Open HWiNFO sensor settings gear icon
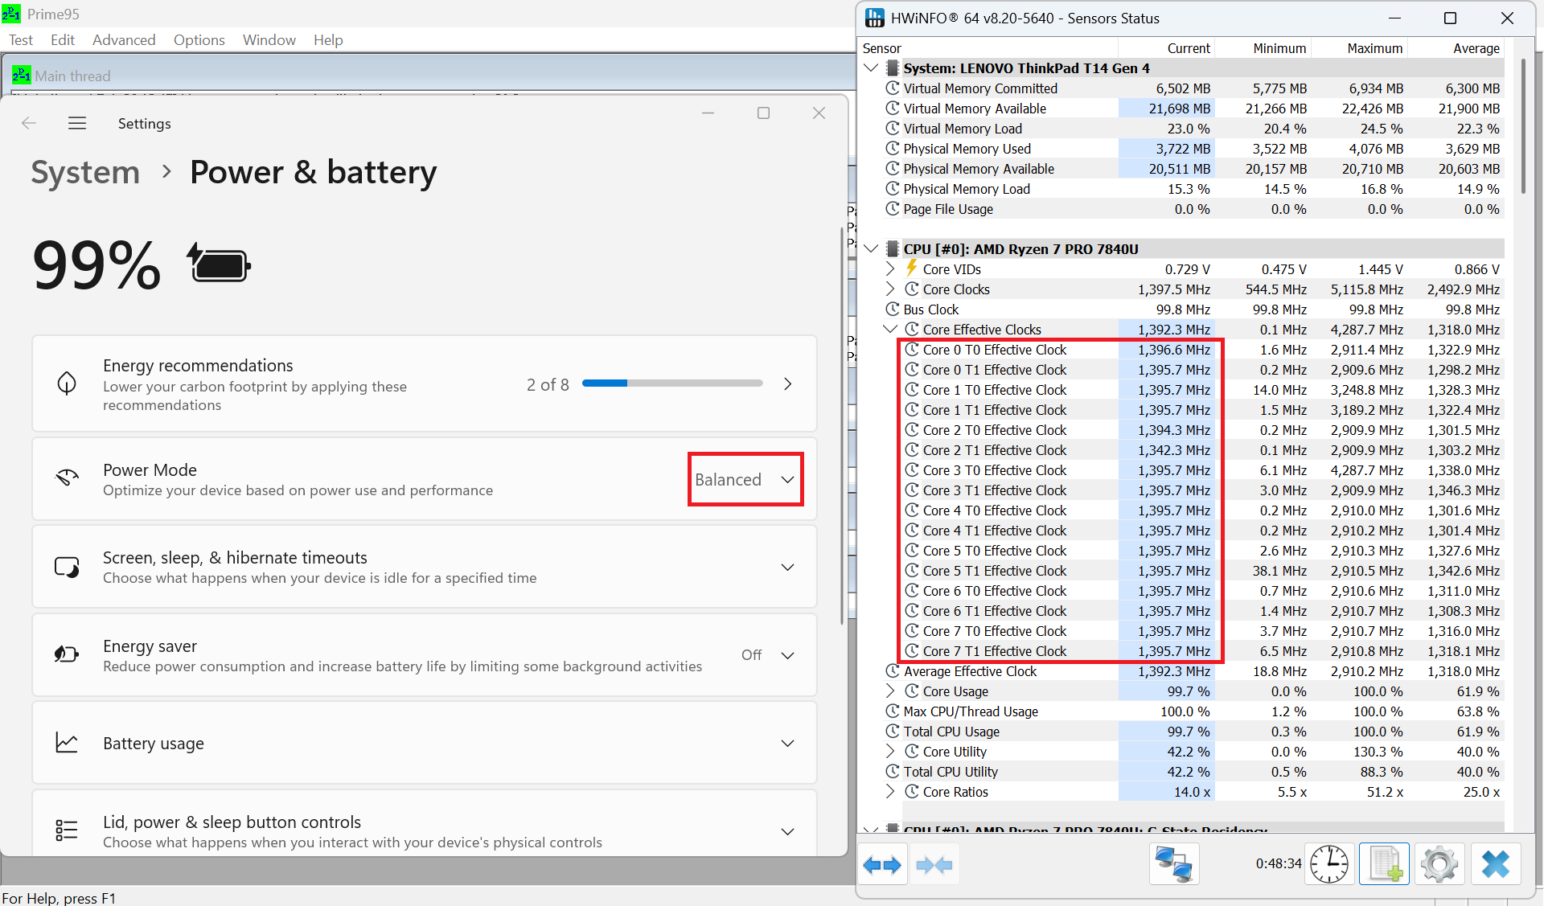The image size is (1544, 906). [x=1439, y=865]
